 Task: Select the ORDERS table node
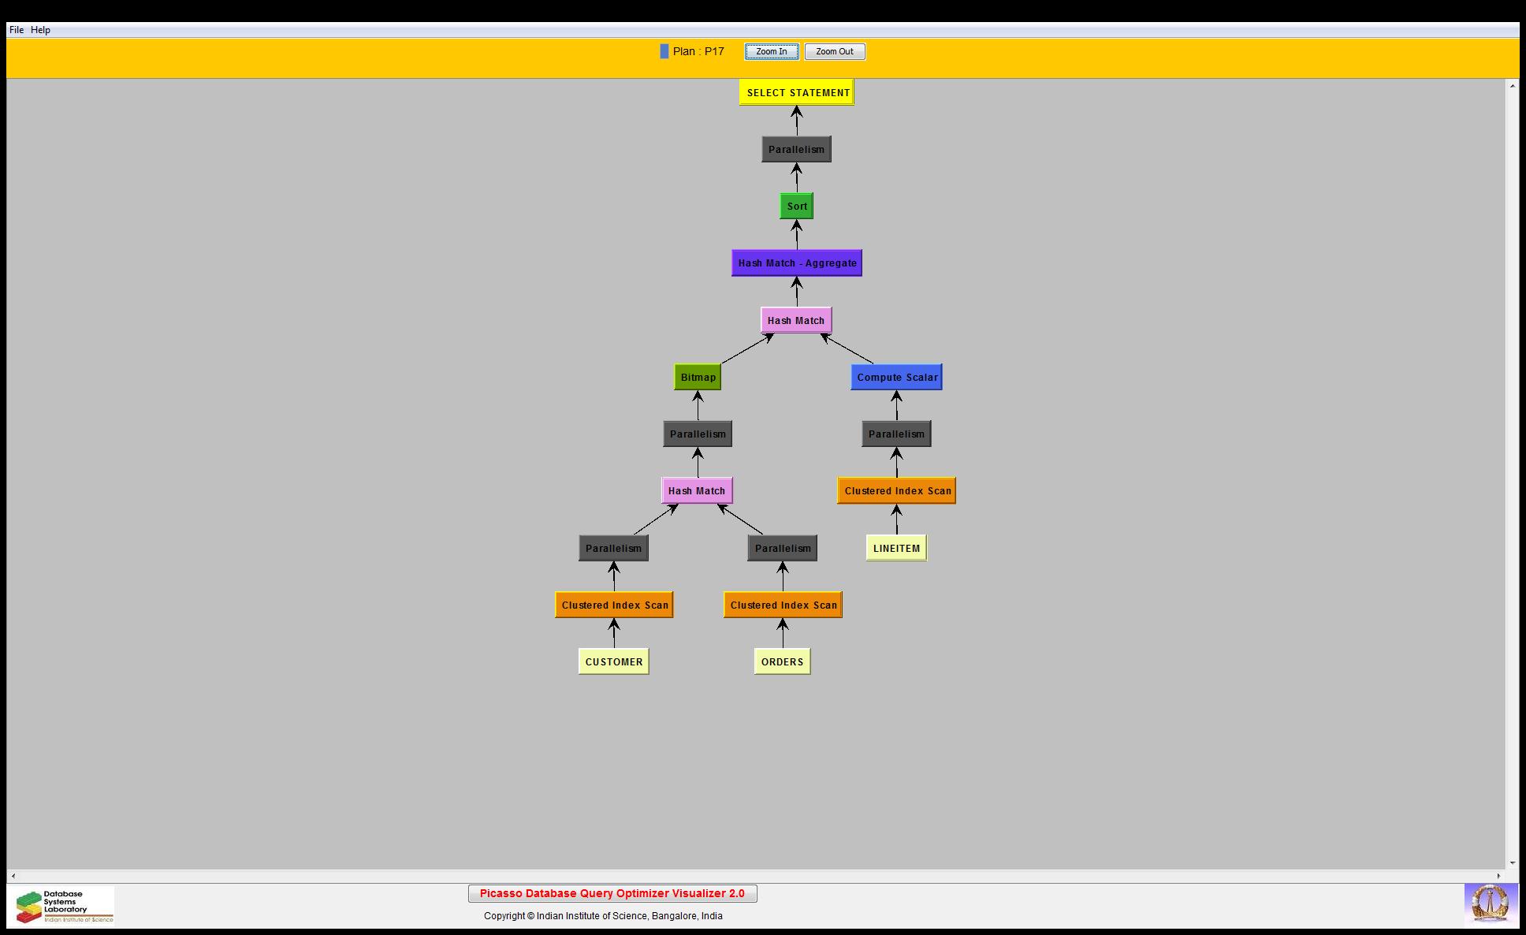tap(782, 661)
